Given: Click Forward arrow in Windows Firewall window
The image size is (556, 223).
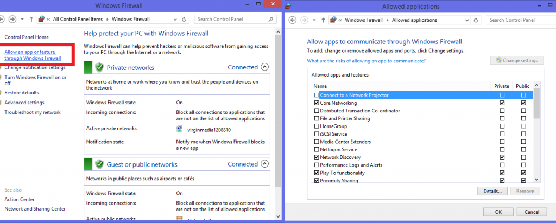Looking at the screenshot, I should point(12,19).
